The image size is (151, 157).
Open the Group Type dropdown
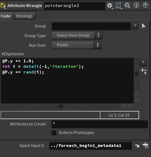coord(77,35)
